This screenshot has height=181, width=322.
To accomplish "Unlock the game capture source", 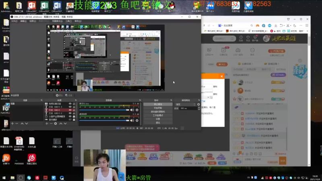I will pos(74,119).
